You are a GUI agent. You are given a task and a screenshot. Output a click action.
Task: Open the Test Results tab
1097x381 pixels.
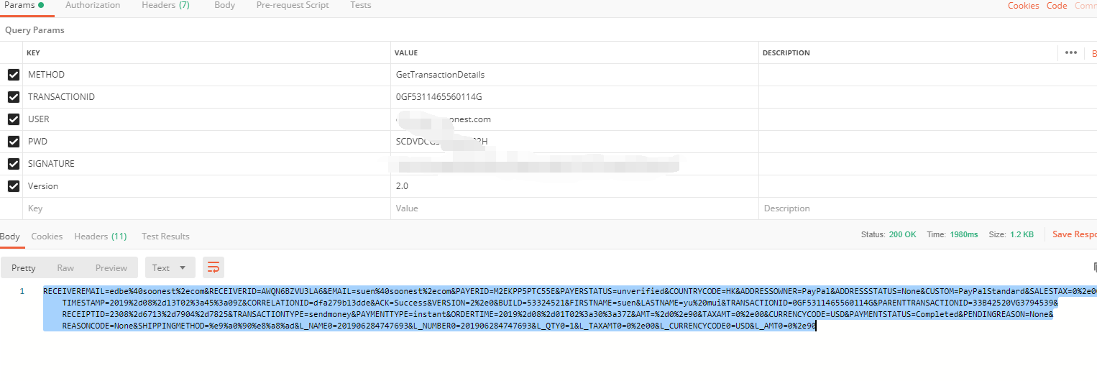[165, 237]
